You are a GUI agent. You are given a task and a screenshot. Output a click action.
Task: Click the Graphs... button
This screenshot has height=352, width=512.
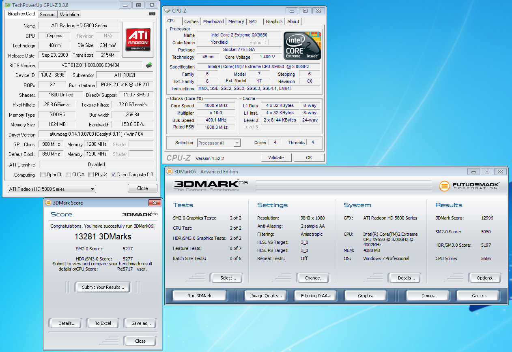click(367, 296)
